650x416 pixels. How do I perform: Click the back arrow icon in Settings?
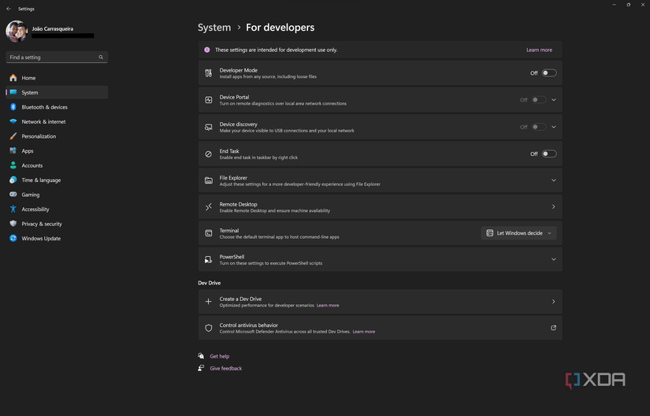click(x=9, y=9)
